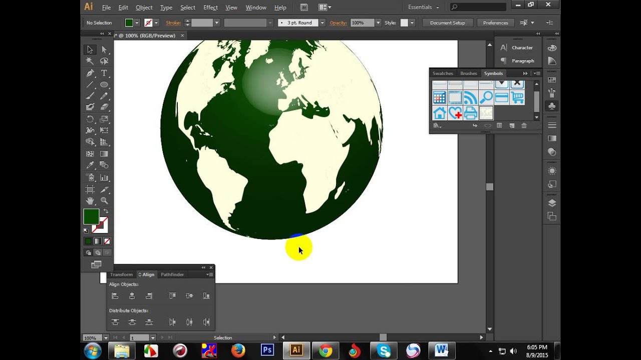The height and width of the screenshot is (360, 641).
Task: Enable Draw Behind mode
Action: pyautogui.click(x=98, y=252)
